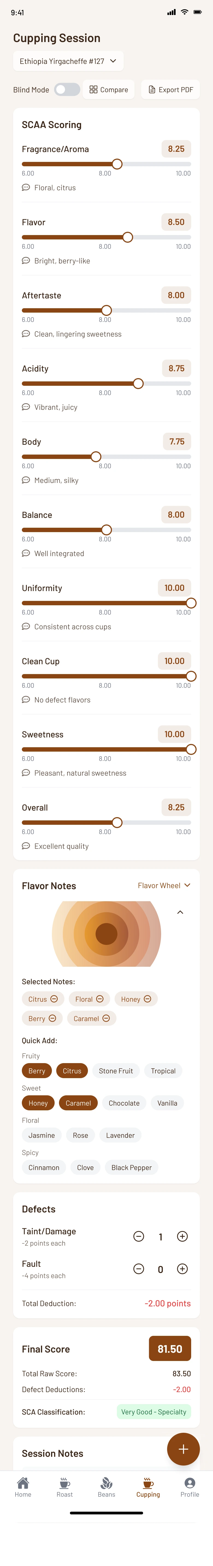Image resolution: width=213 pixels, height=1566 pixels.
Task: Increase Taint/Damage defect count
Action: click(182, 1236)
